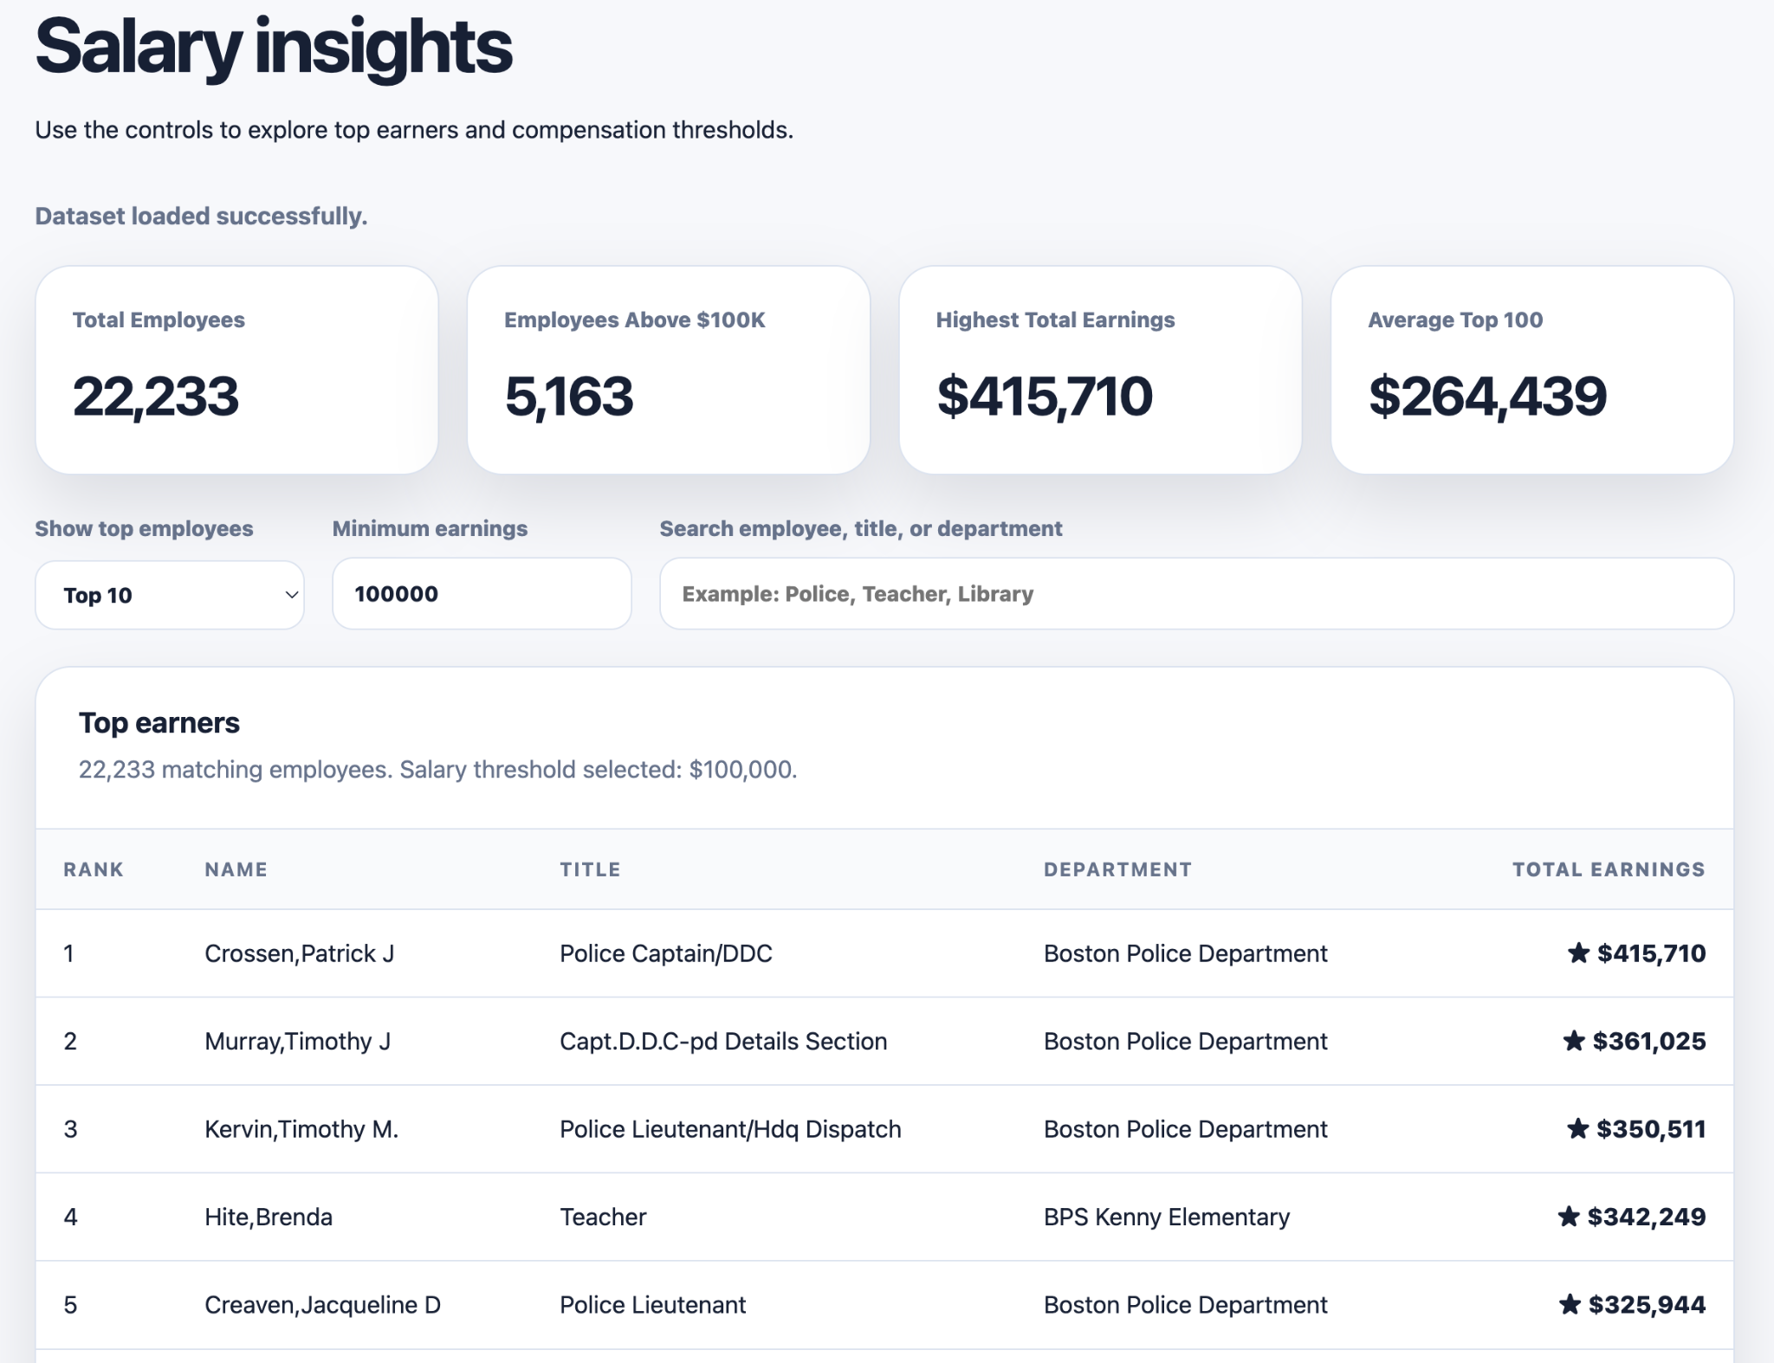Select the name Crossen,Patrick J

[x=299, y=953]
